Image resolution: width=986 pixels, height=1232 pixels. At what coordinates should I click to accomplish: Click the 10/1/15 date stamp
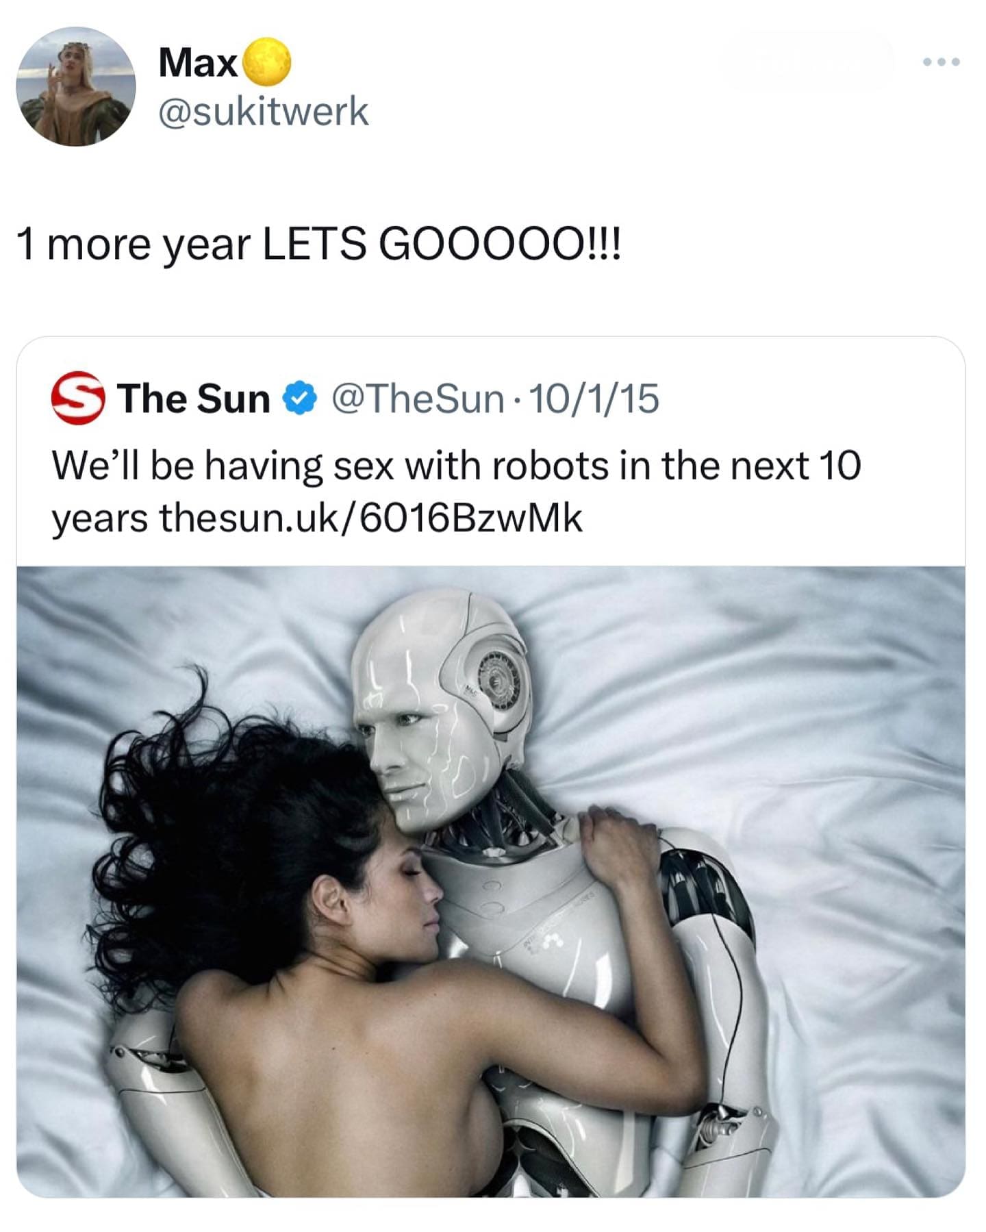click(595, 399)
